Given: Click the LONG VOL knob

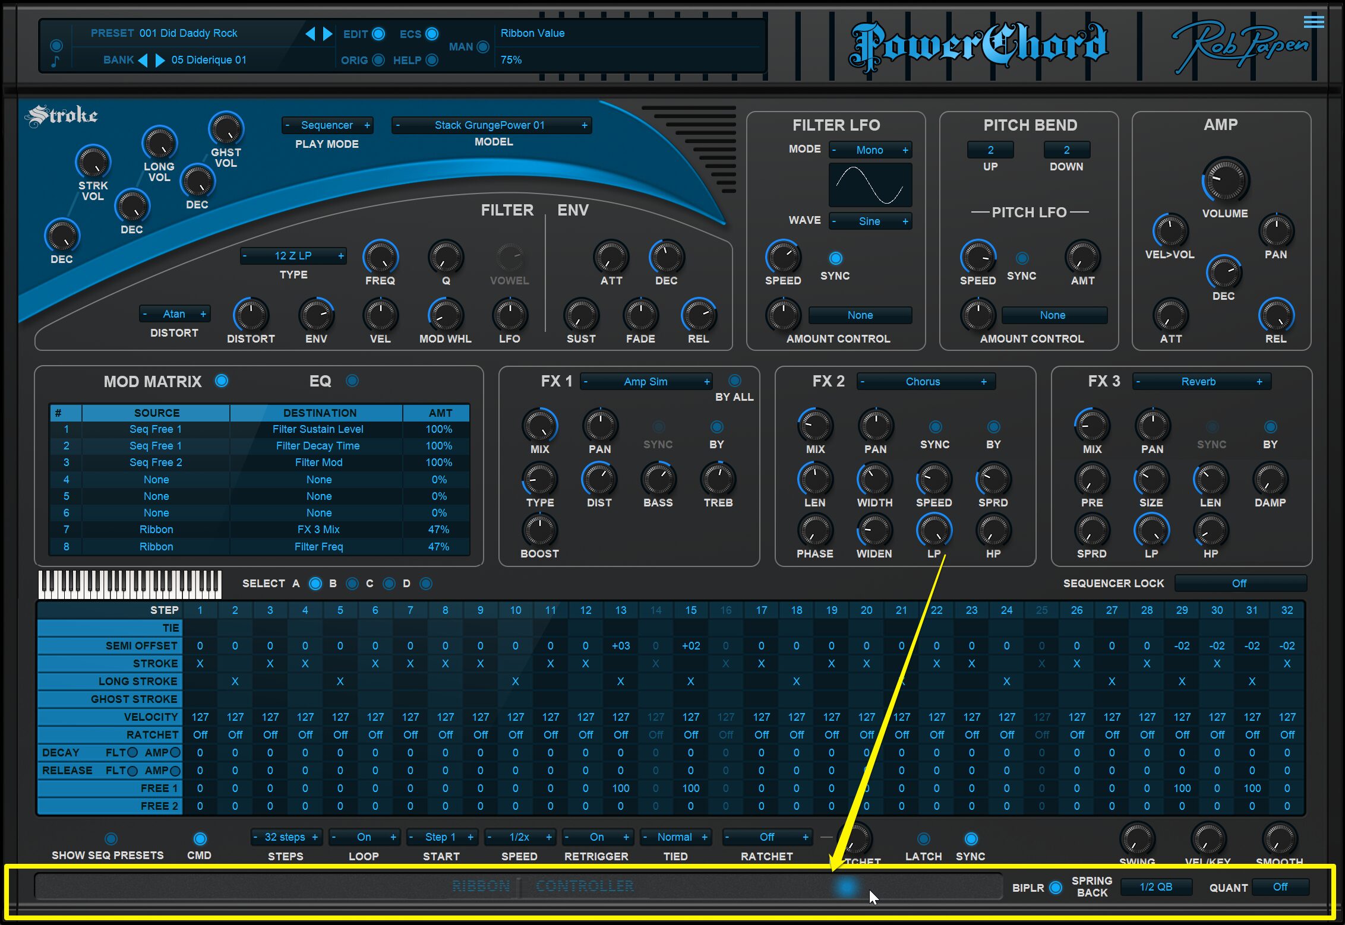Looking at the screenshot, I should coord(159,143).
